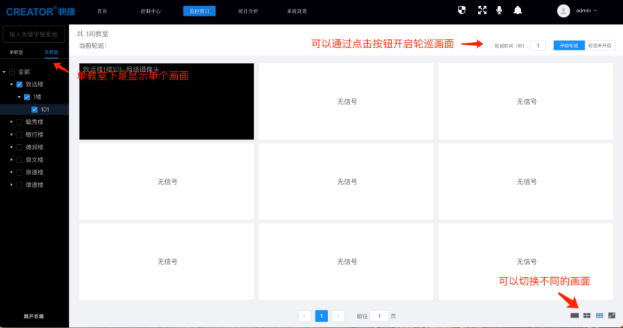The width and height of the screenshot is (623, 328).
Task: Click the shield security icon in header
Action: tap(462, 11)
